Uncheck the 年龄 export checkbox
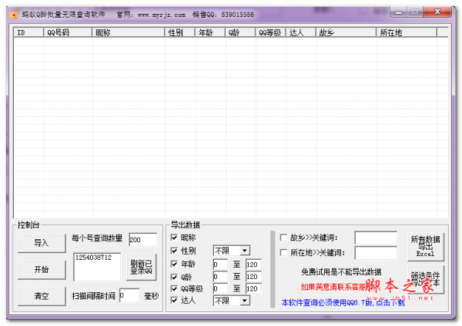The height and width of the screenshot is (326, 462). (x=174, y=264)
